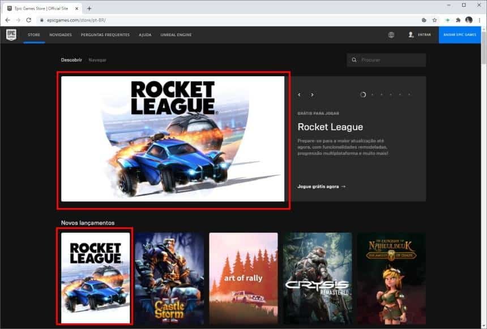
Task: Switch to the Navegar tab
Action: click(97, 60)
